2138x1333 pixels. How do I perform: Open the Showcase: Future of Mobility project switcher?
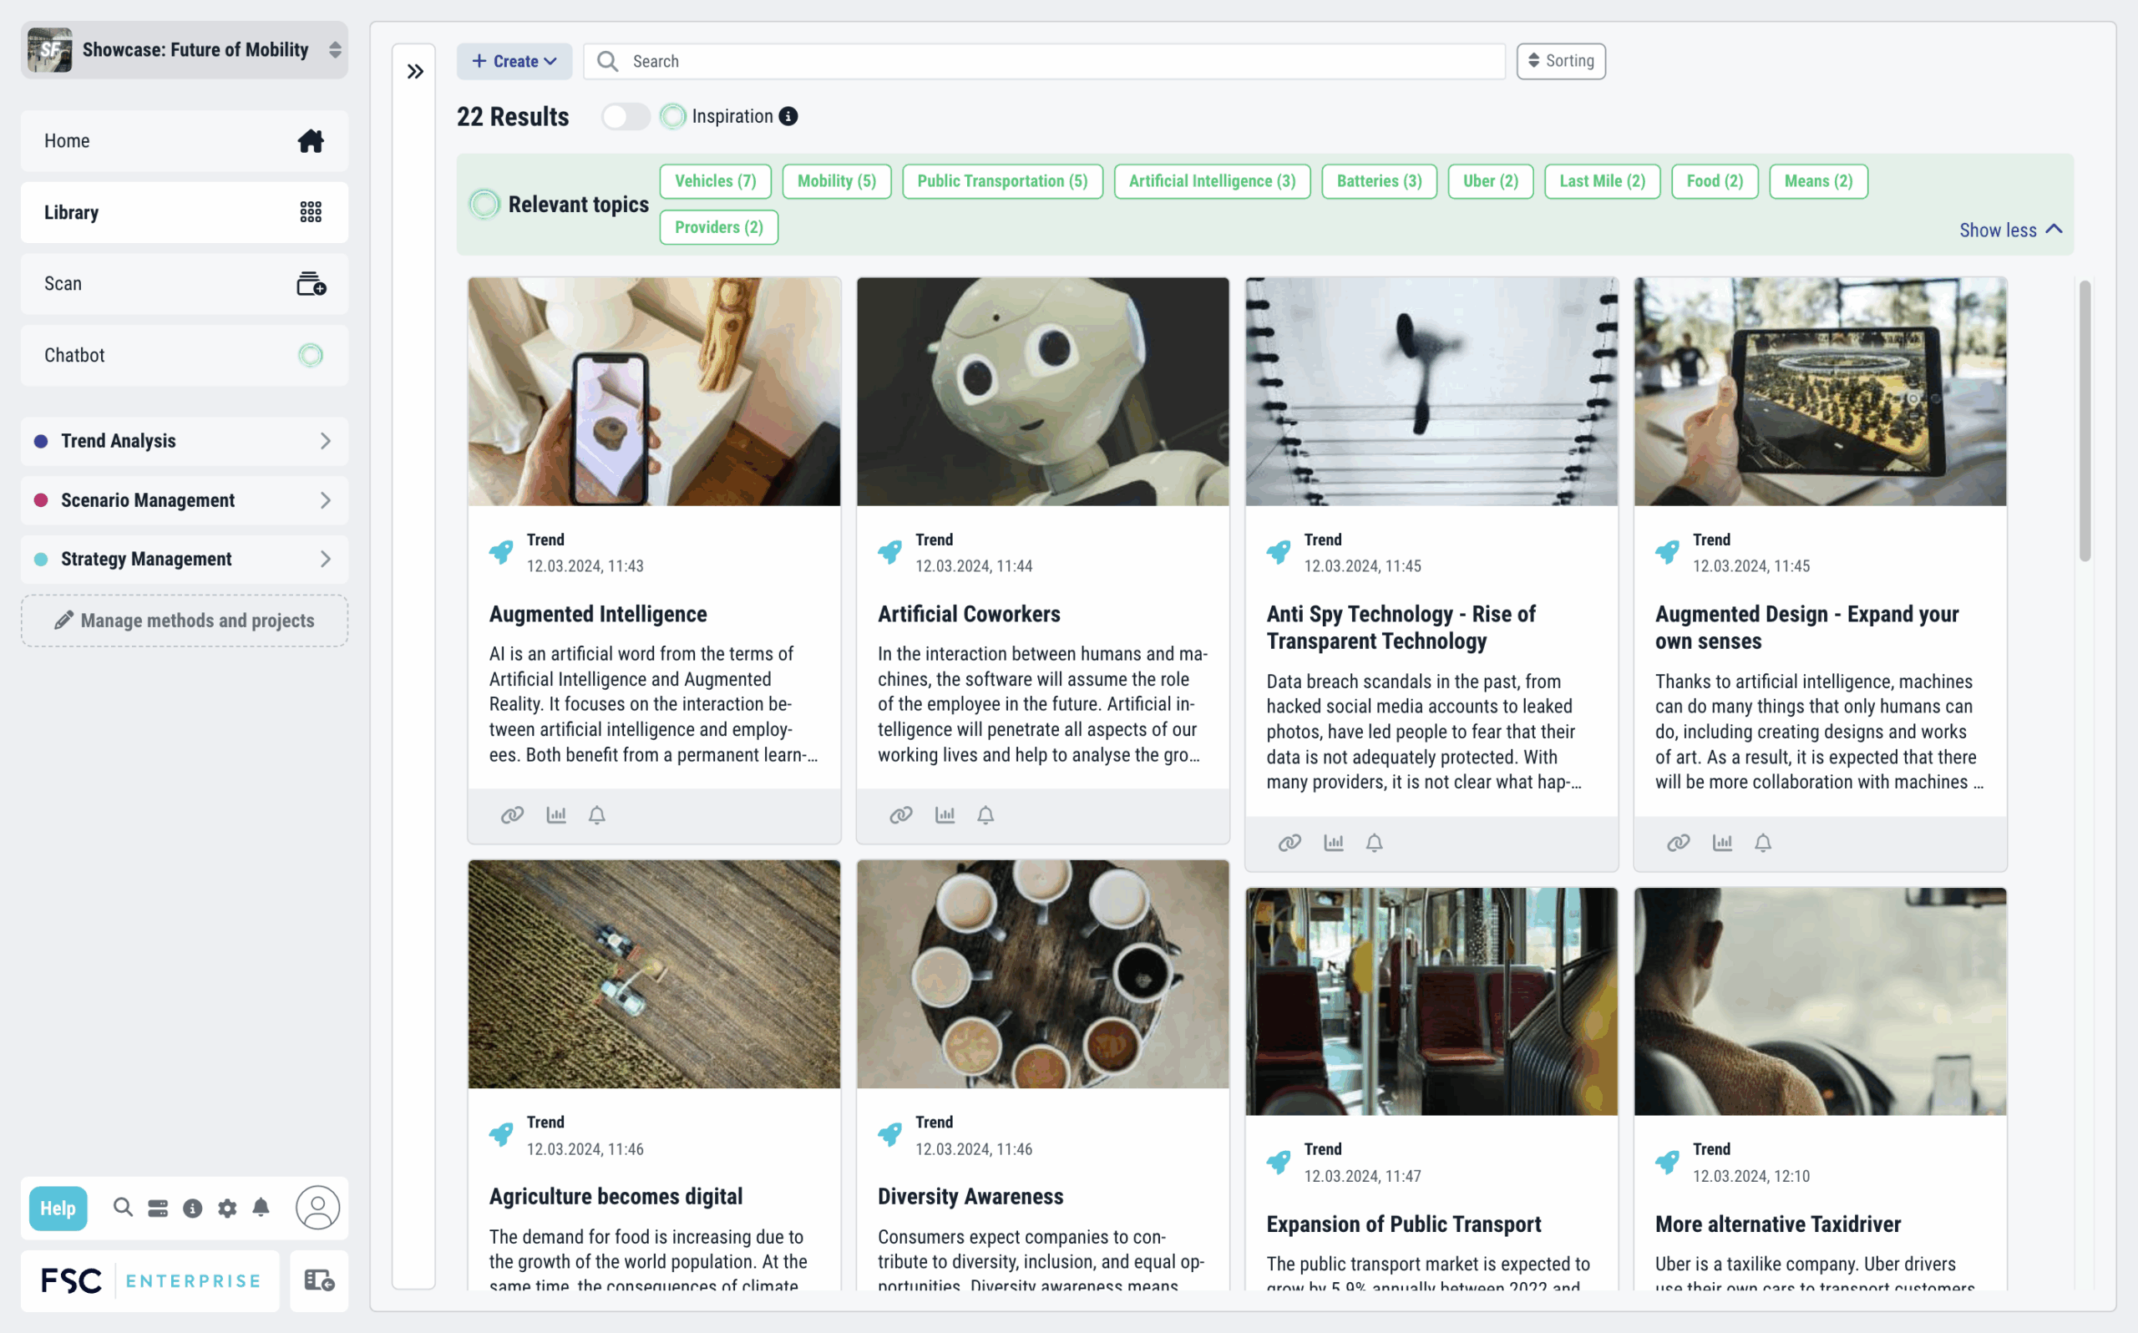point(185,49)
